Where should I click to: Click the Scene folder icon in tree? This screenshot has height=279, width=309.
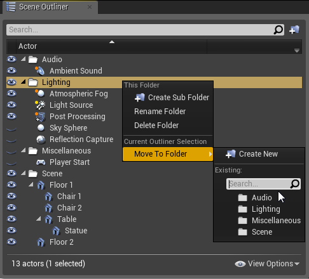pos(33,174)
